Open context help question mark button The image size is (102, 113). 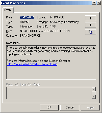(x=94, y=3)
